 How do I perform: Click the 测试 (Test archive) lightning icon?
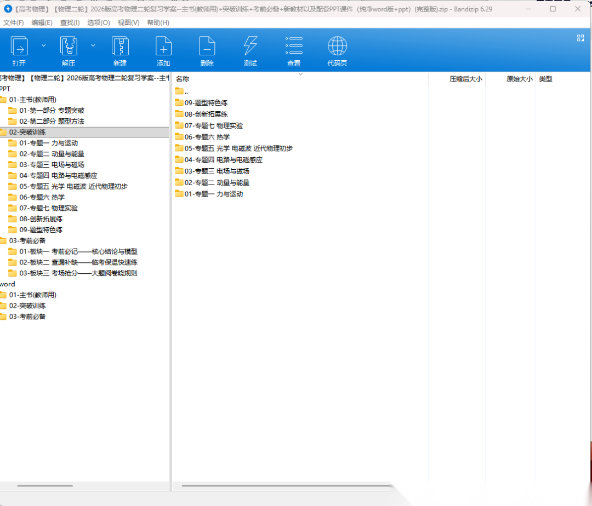[250, 47]
